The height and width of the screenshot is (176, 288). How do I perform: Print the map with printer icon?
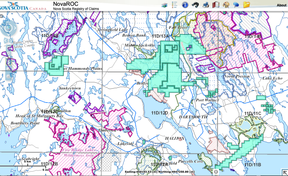pos(206,5)
